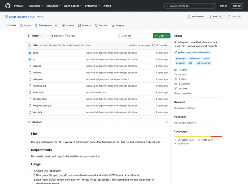The width and height of the screenshot is (248, 184).
Task: Open the Pull requests tab
Action: tap(46, 26)
